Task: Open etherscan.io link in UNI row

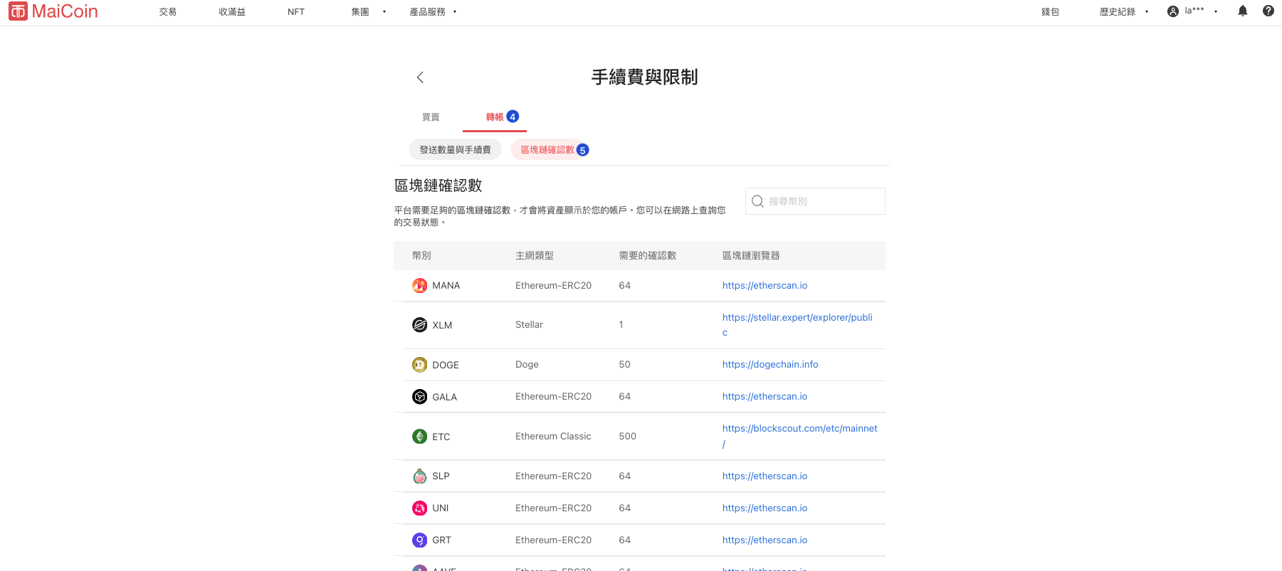Action: click(x=765, y=508)
